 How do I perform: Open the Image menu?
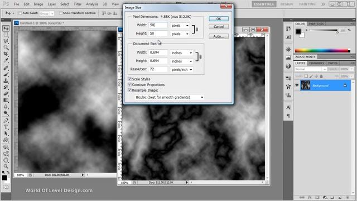38,4
